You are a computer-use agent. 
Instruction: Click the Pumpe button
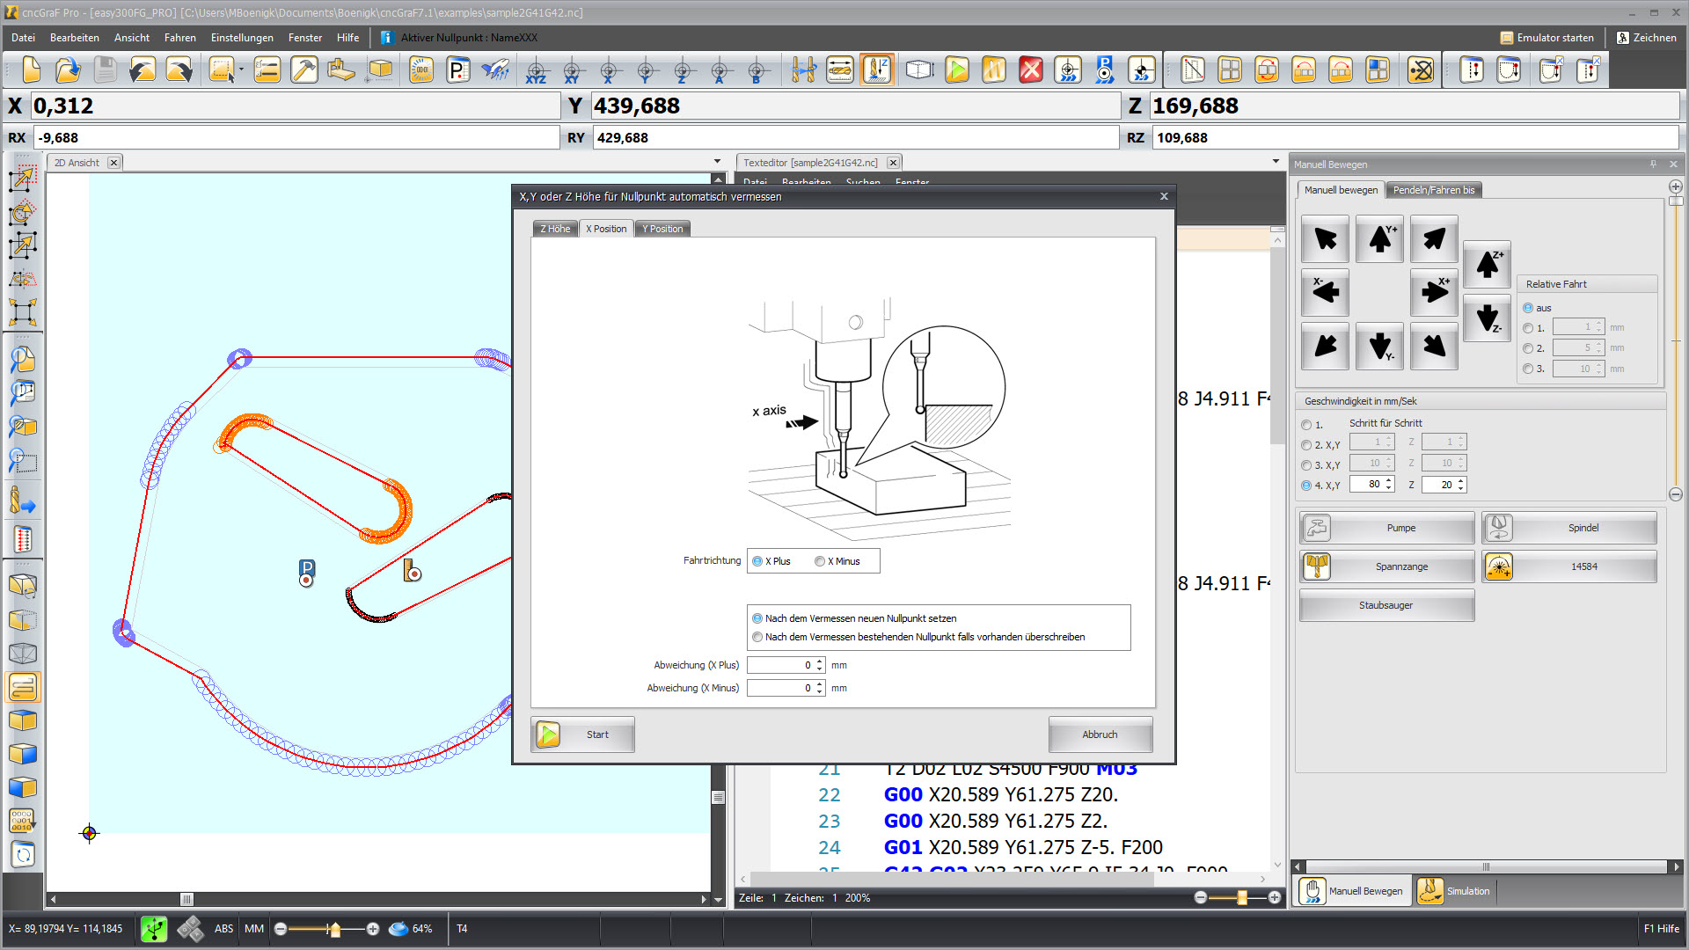point(1386,528)
